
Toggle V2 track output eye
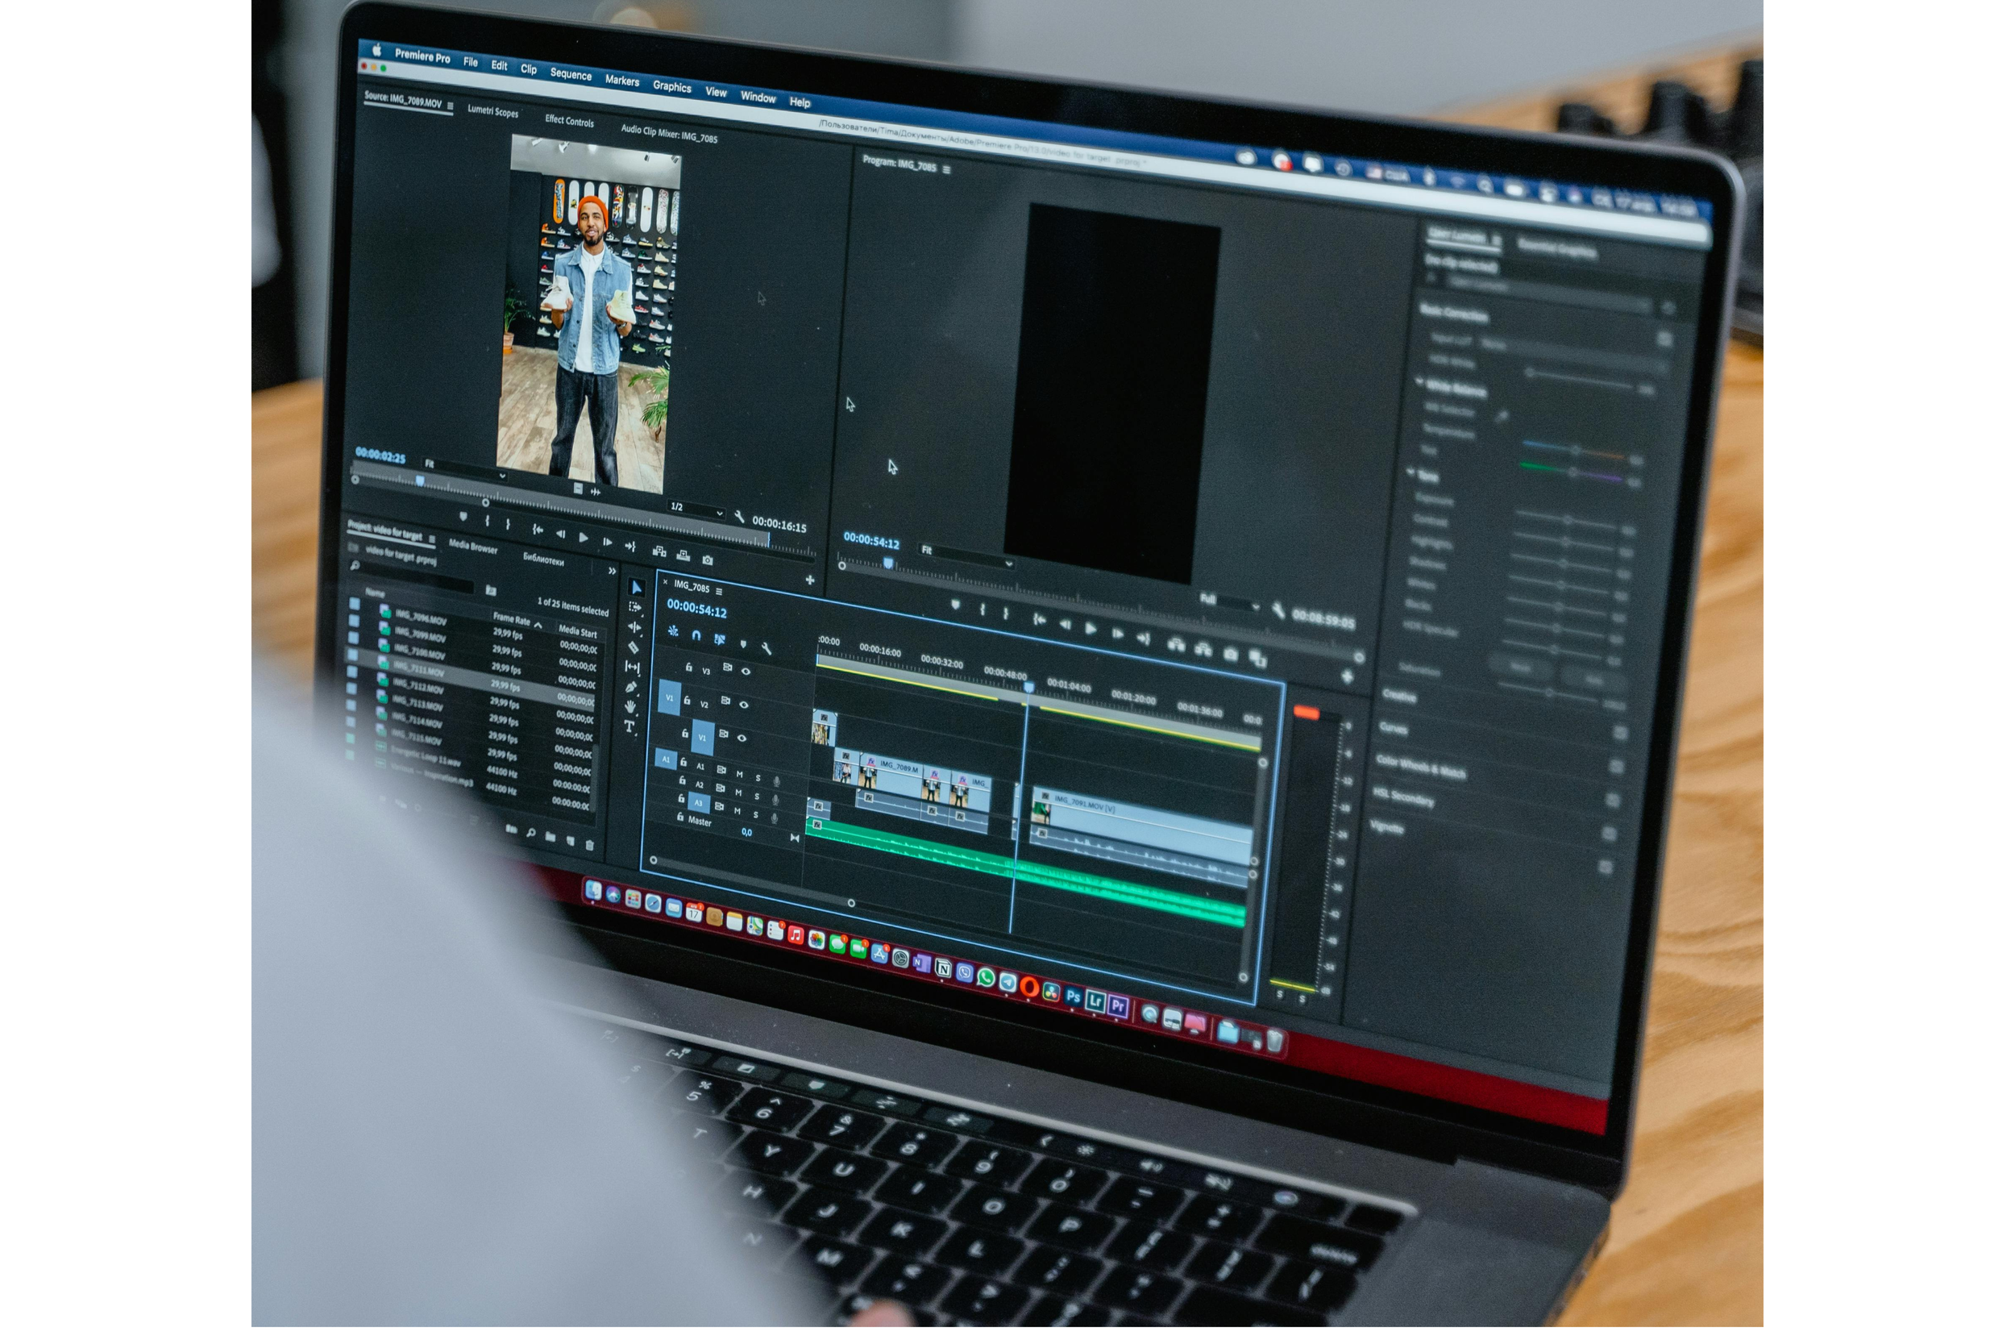point(745,705)
